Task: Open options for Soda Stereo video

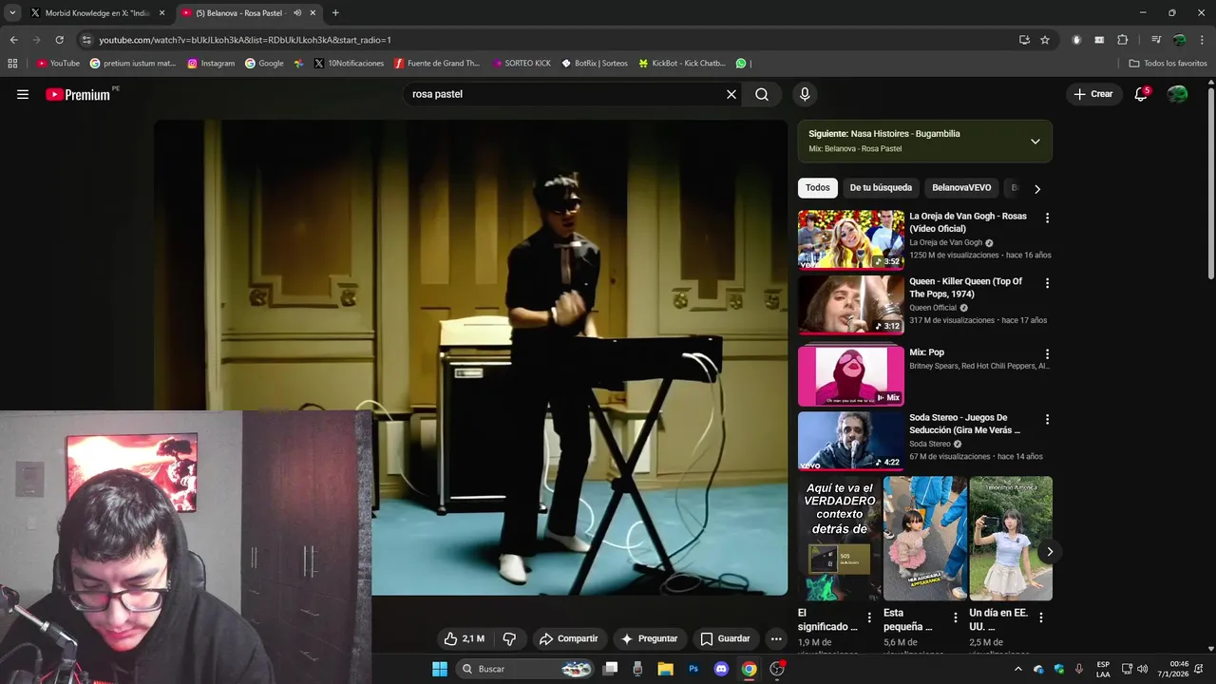Action: [x=1047, y=419]
